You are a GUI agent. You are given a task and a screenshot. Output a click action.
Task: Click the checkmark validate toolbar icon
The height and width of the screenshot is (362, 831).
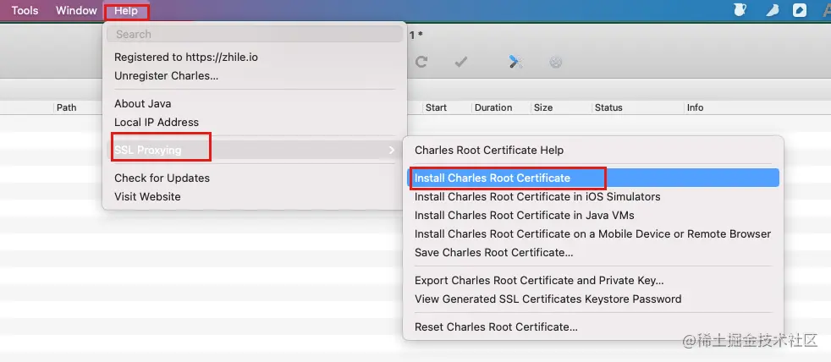click(461, 62)
